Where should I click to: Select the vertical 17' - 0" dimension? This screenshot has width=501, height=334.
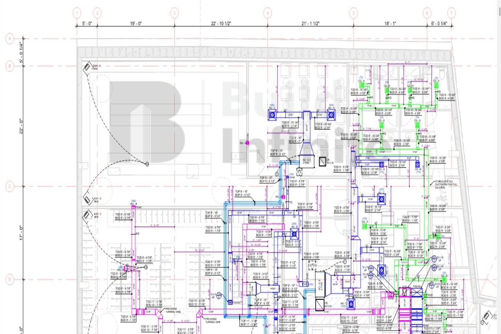[21, 233]
